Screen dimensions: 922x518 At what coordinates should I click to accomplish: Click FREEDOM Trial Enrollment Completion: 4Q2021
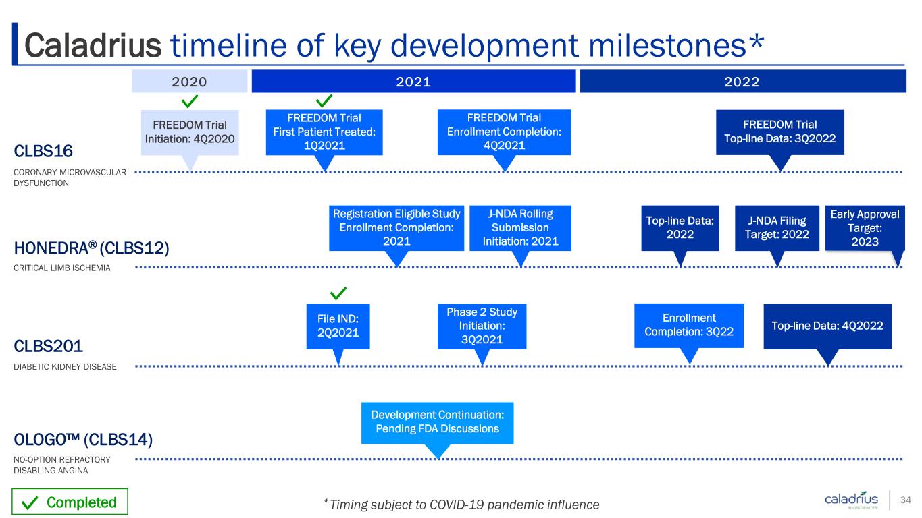(x=504, y=132)
